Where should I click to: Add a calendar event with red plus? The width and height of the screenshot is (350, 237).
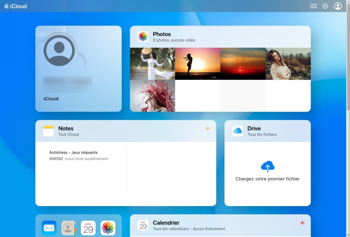[x=302, y=223]
